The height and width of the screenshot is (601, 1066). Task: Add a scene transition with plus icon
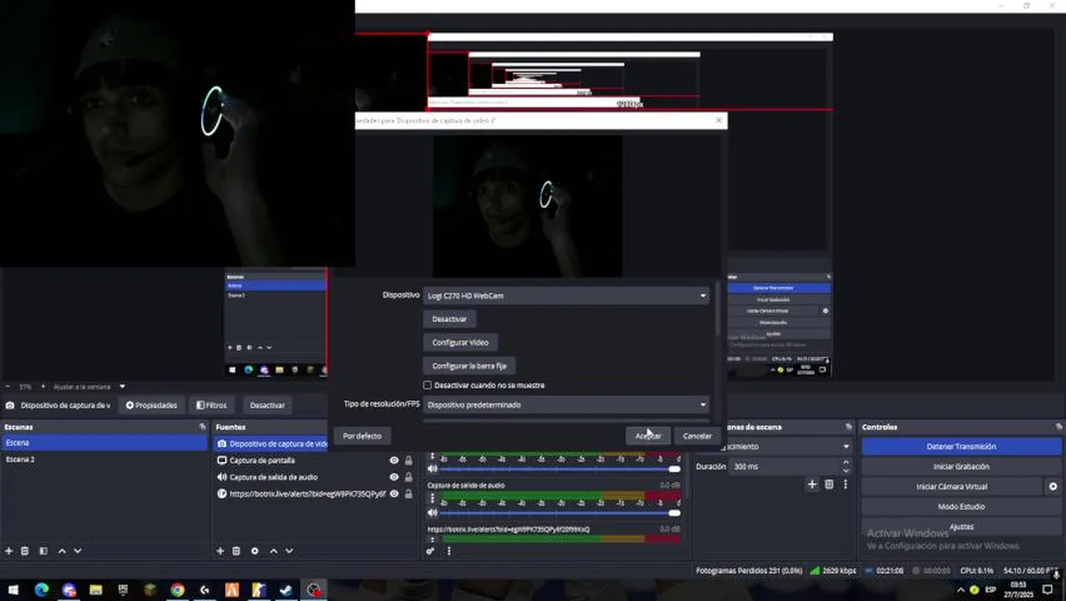click(812, 484)
